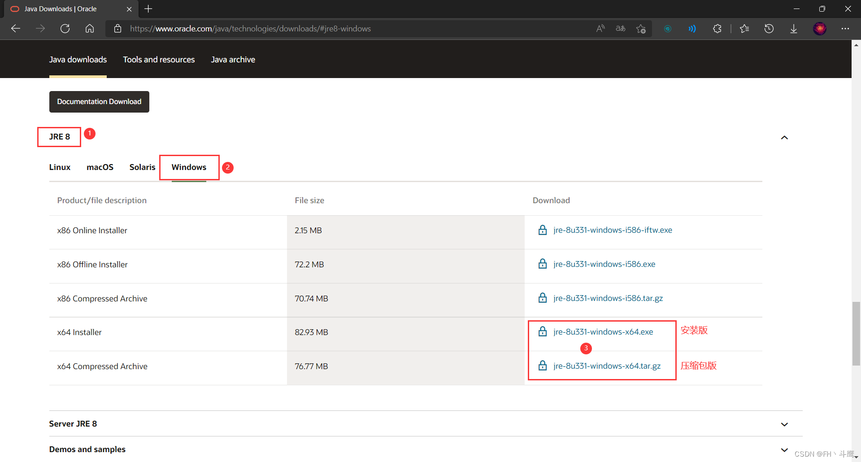Open the favorites list

point(744,29)
